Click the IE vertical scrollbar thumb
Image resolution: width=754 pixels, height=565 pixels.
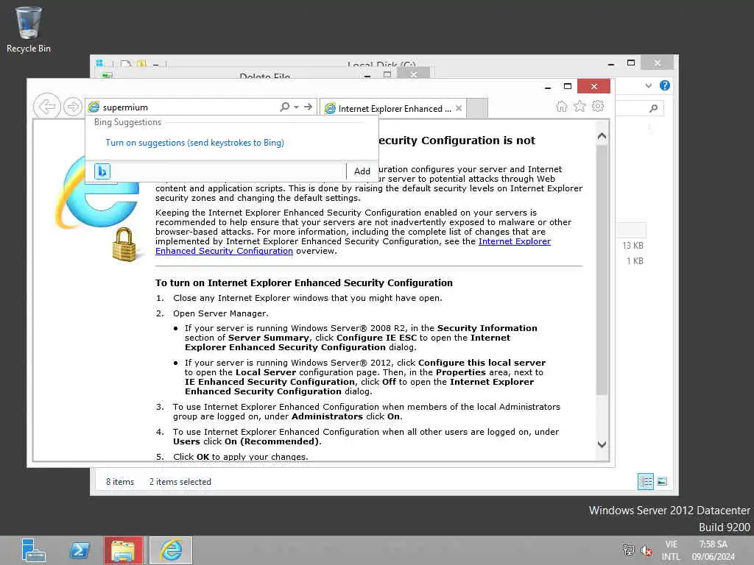[602, 269]
